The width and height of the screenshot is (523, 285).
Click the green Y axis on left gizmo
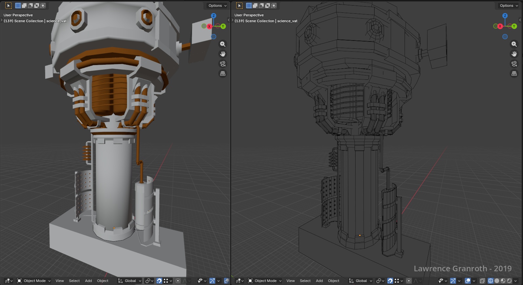click(x=223, y=26)
